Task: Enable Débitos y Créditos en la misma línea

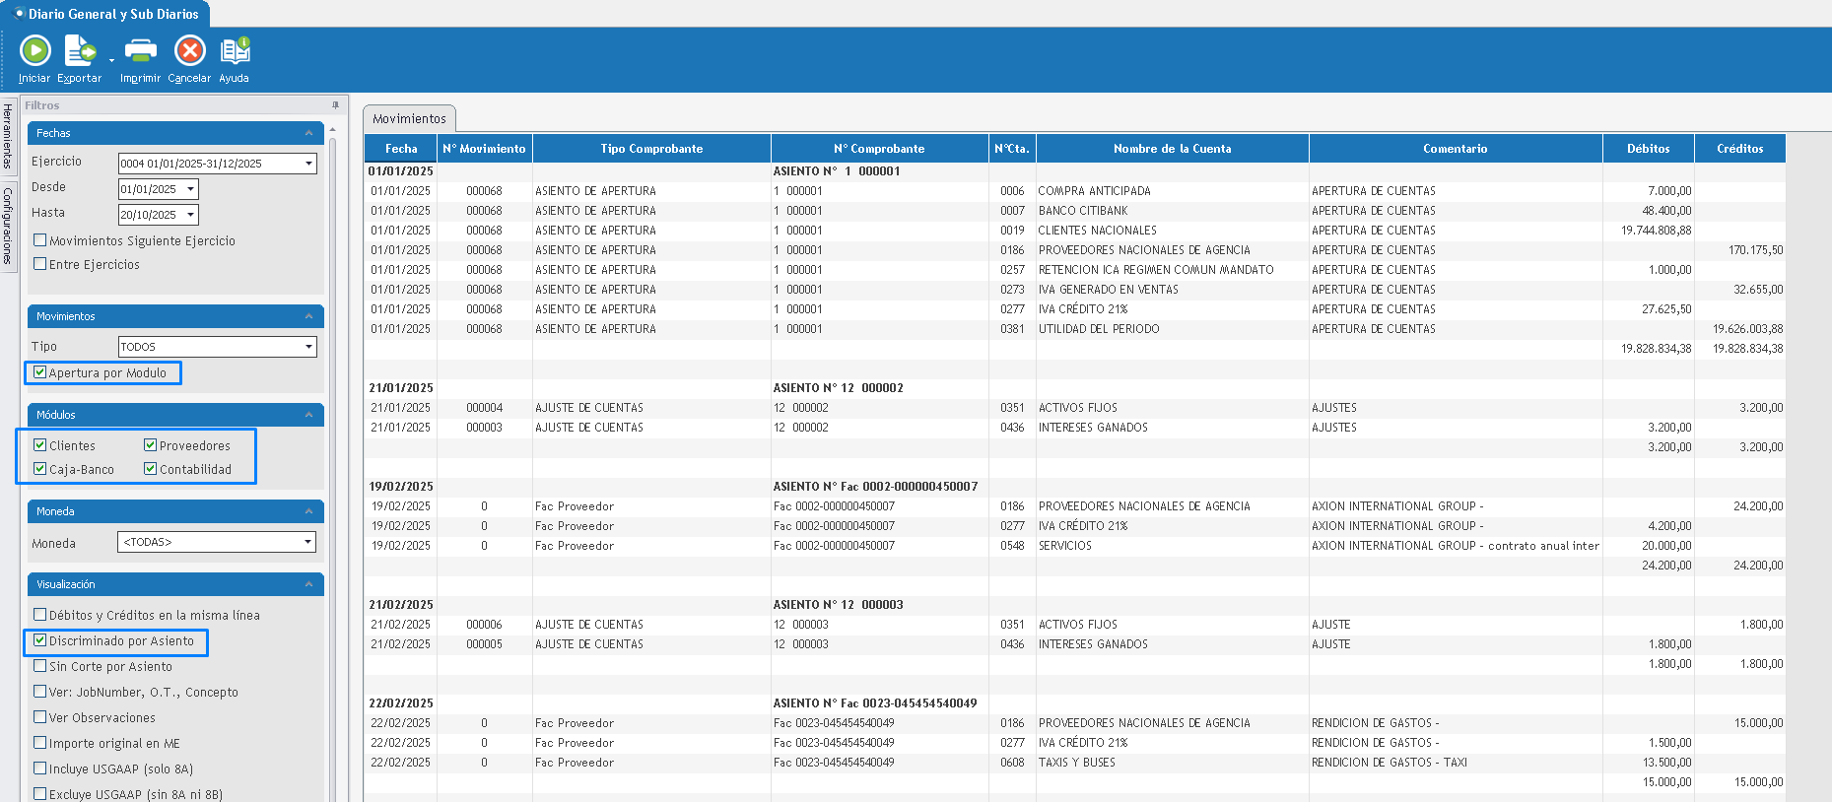Action: click(x=40, y=614)
